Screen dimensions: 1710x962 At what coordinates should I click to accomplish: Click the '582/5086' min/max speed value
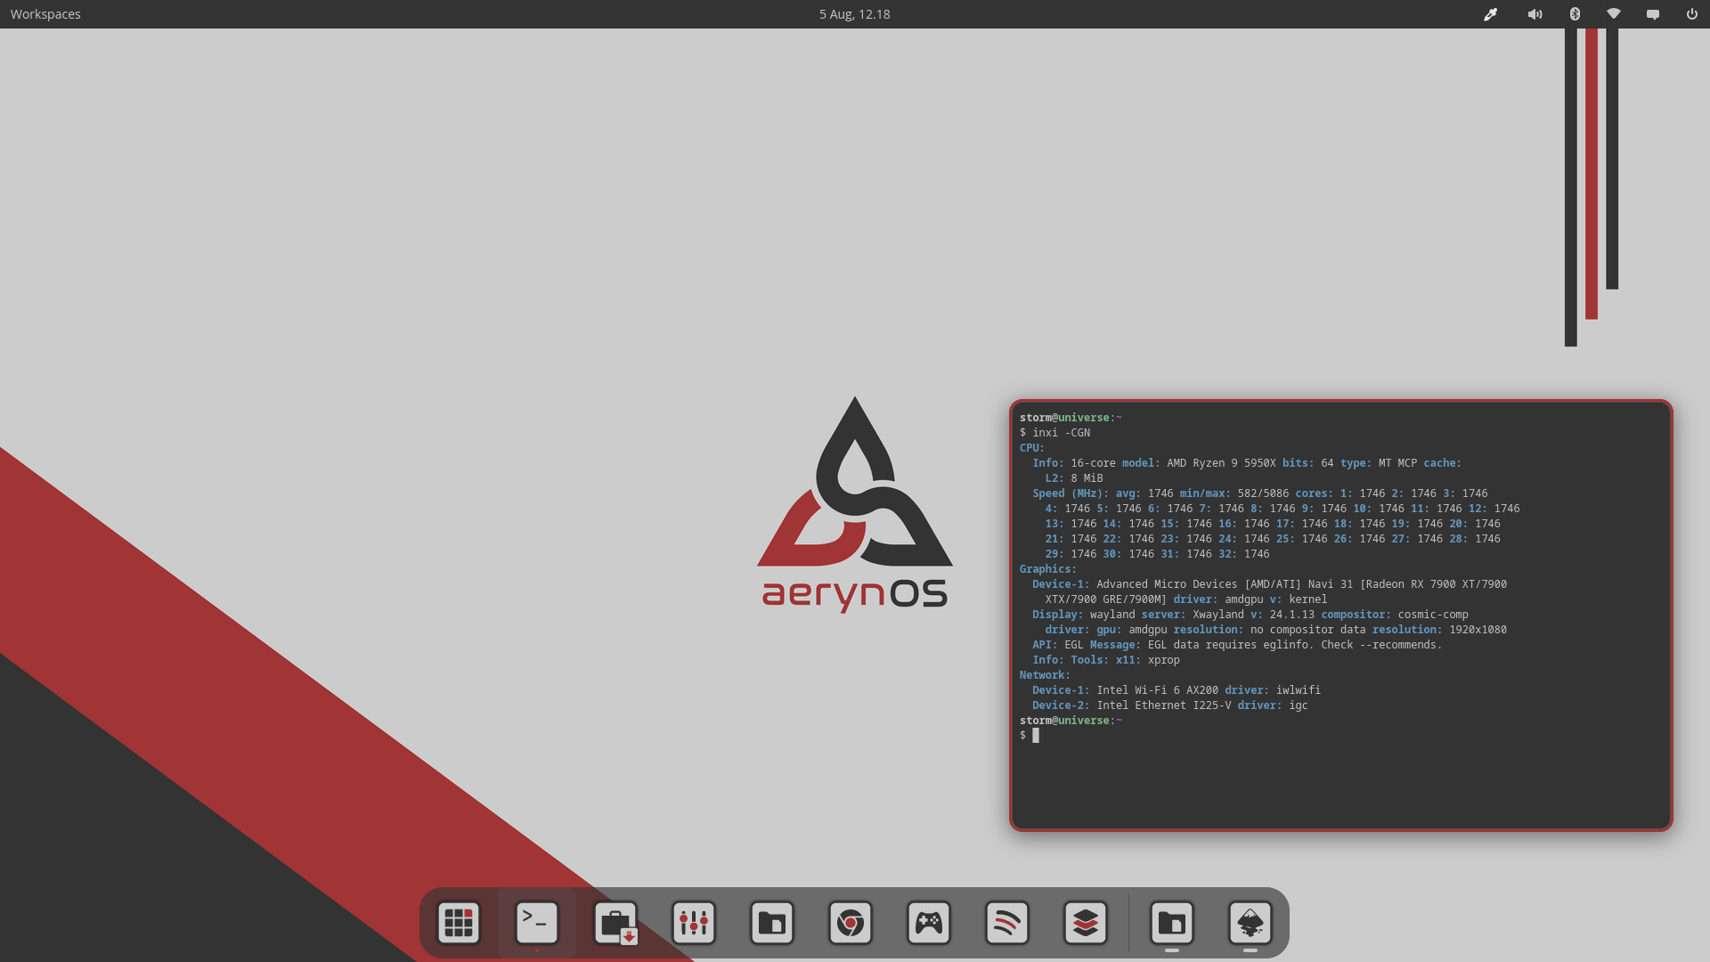click(1263, 493)
